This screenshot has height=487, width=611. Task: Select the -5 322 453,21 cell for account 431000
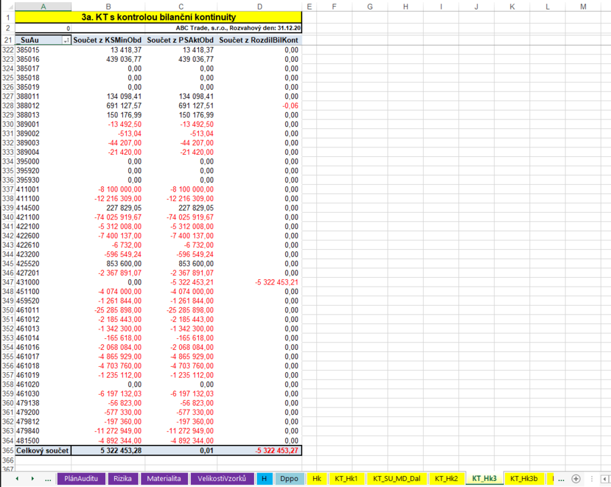click(260, 281)
